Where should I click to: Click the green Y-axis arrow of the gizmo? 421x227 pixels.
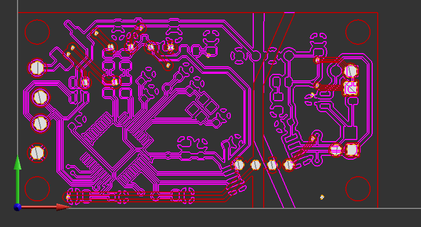(18, 164)
